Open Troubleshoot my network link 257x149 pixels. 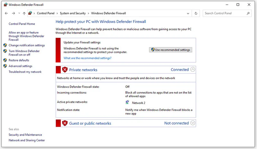25,72
